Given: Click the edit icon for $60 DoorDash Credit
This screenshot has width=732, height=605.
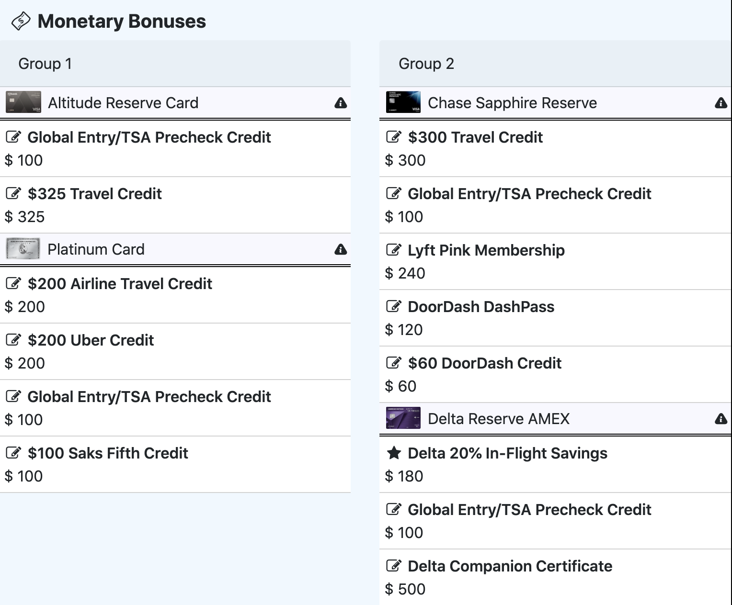Looking at the screenshot, I should [394, 363].
